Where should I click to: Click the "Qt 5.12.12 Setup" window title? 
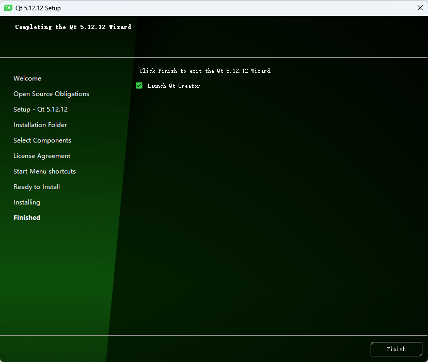(x=38, y=8)
